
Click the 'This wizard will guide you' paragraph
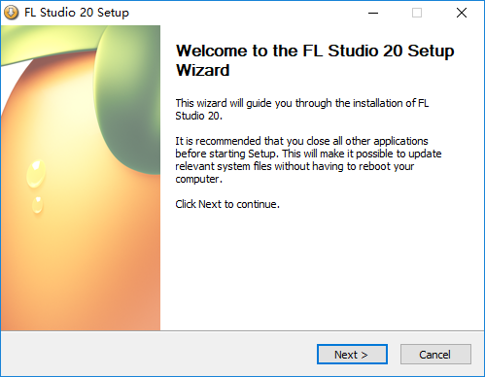302,110
